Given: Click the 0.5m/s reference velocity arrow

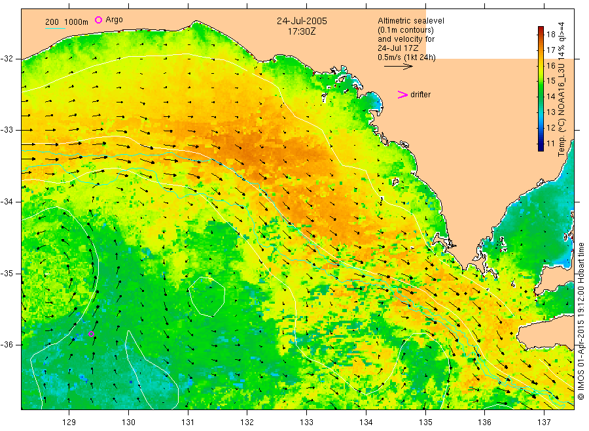Looking at the screenshot, I should click(x=398, y=67).
